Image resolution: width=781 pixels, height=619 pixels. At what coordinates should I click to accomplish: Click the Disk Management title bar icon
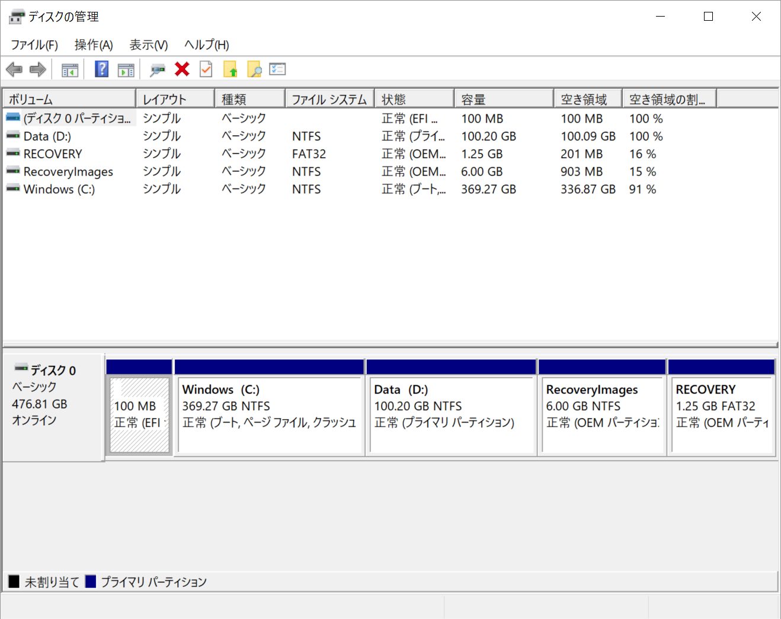17,17
